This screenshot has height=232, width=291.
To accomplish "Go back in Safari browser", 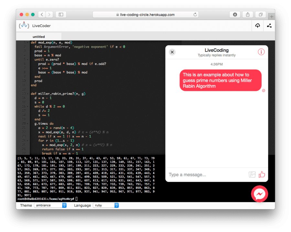I will pos(42,15).
